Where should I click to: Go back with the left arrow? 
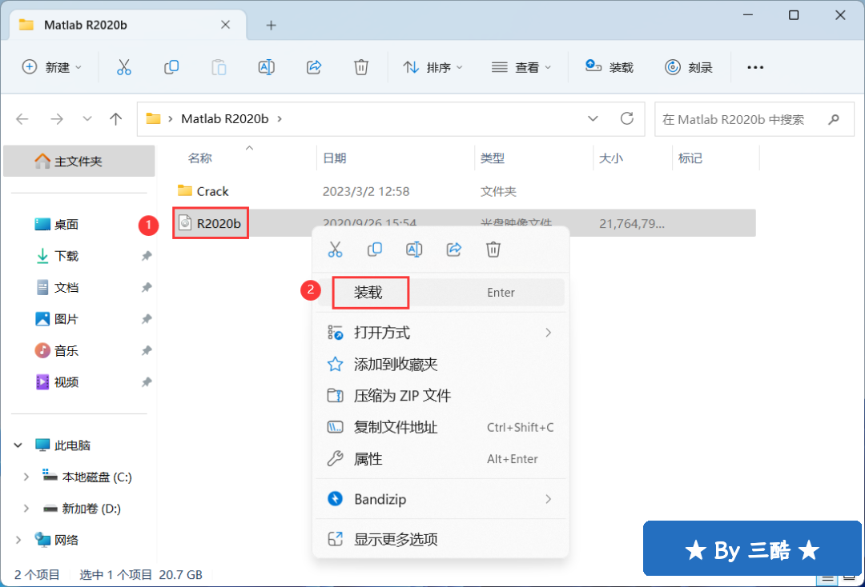22,119
